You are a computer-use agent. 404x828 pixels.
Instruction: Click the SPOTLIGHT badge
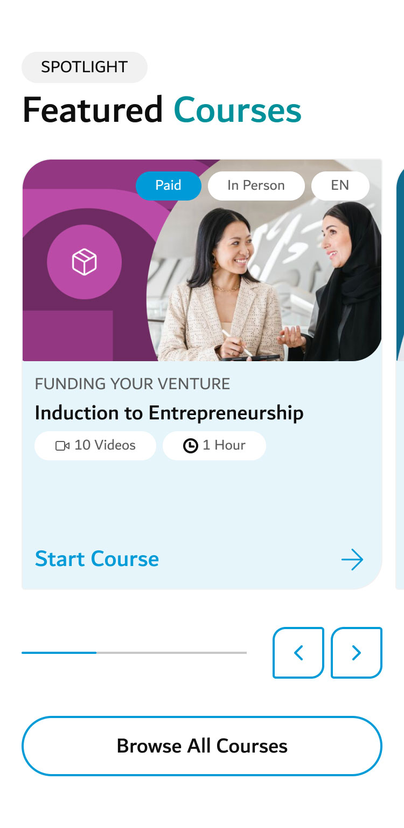coord(85,67)
